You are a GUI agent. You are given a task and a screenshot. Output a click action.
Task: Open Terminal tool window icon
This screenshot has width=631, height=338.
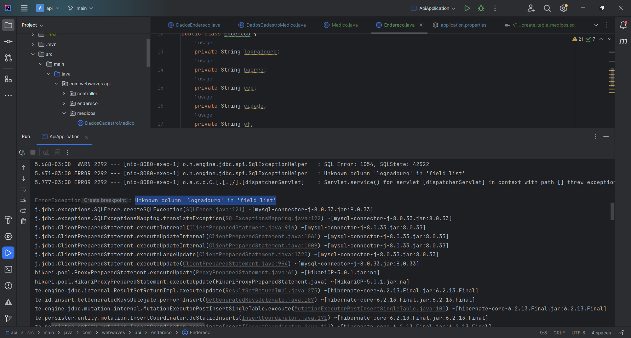click(x=8, y=269)
